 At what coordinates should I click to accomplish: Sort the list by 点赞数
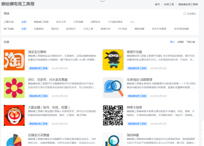tap(180, 42)
